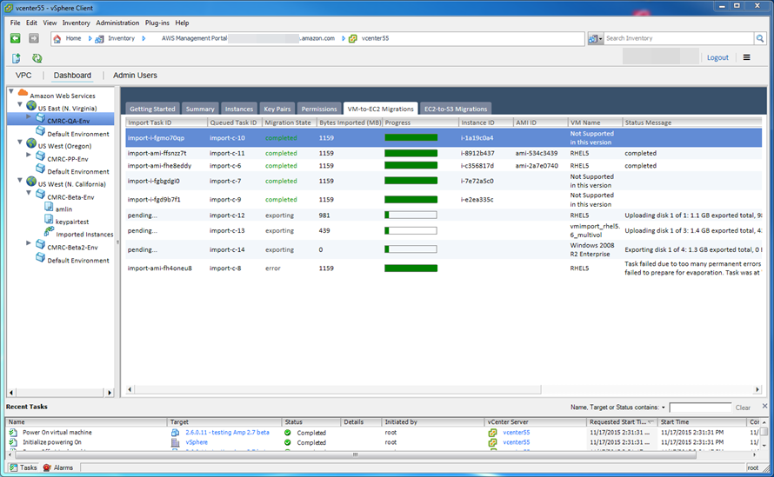
Task: Select Imported Instances in the tree
Action: (84, 234)
